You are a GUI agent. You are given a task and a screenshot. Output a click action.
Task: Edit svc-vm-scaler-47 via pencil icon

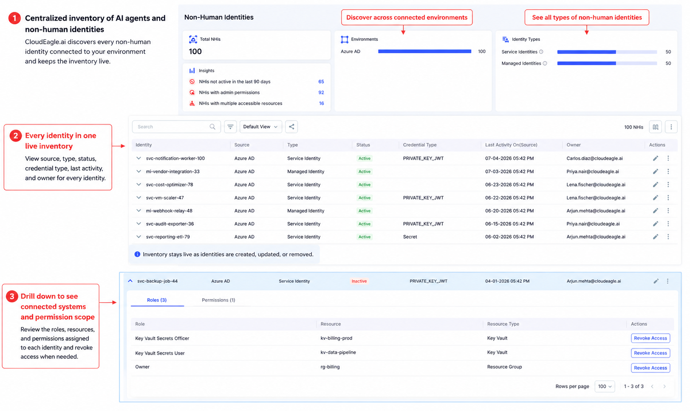pyautogui.click(x=656, y=198)
